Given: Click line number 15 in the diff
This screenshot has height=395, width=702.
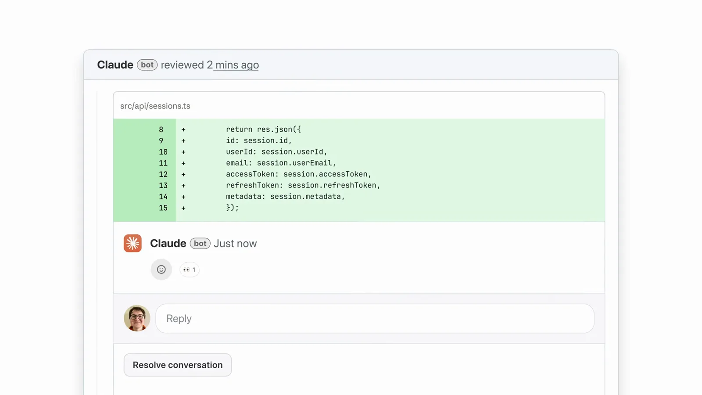Looking at the screenshot, I should (163, 208).
